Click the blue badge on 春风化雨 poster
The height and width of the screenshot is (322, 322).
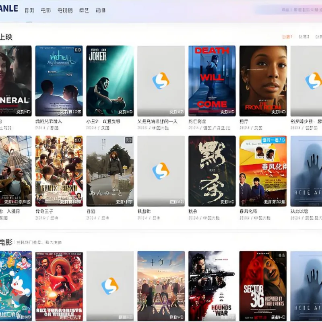274,140
